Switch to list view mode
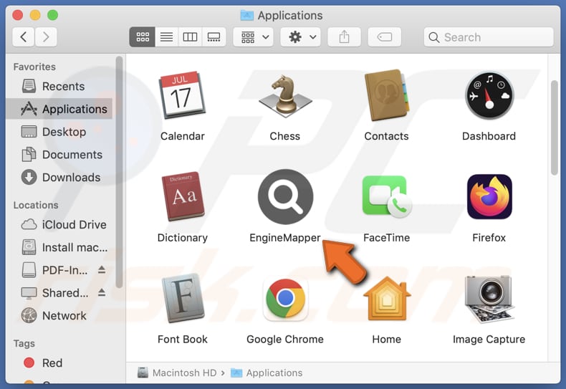This screenshot has width=566, height=389. 166,37
